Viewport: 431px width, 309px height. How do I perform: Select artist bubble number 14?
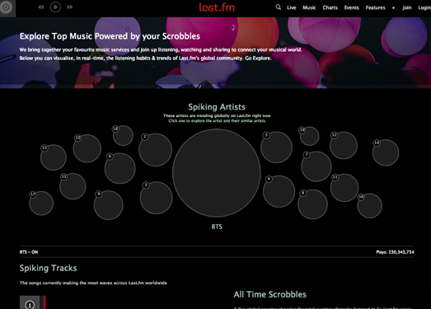pyautogui.click(x=386, y=152)
